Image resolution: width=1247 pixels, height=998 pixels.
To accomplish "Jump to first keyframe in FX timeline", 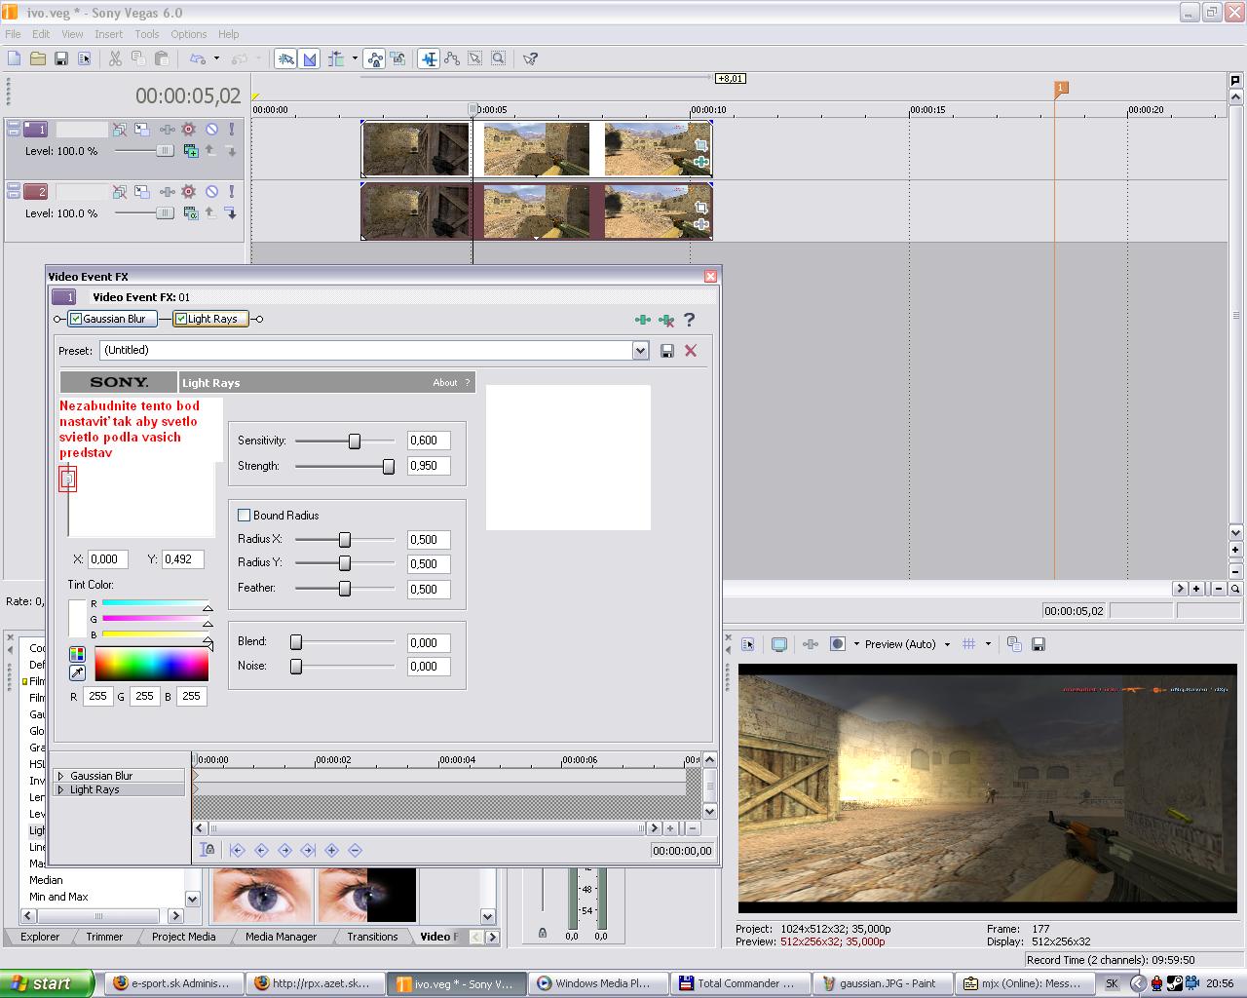I will click(x=238, y=850).
